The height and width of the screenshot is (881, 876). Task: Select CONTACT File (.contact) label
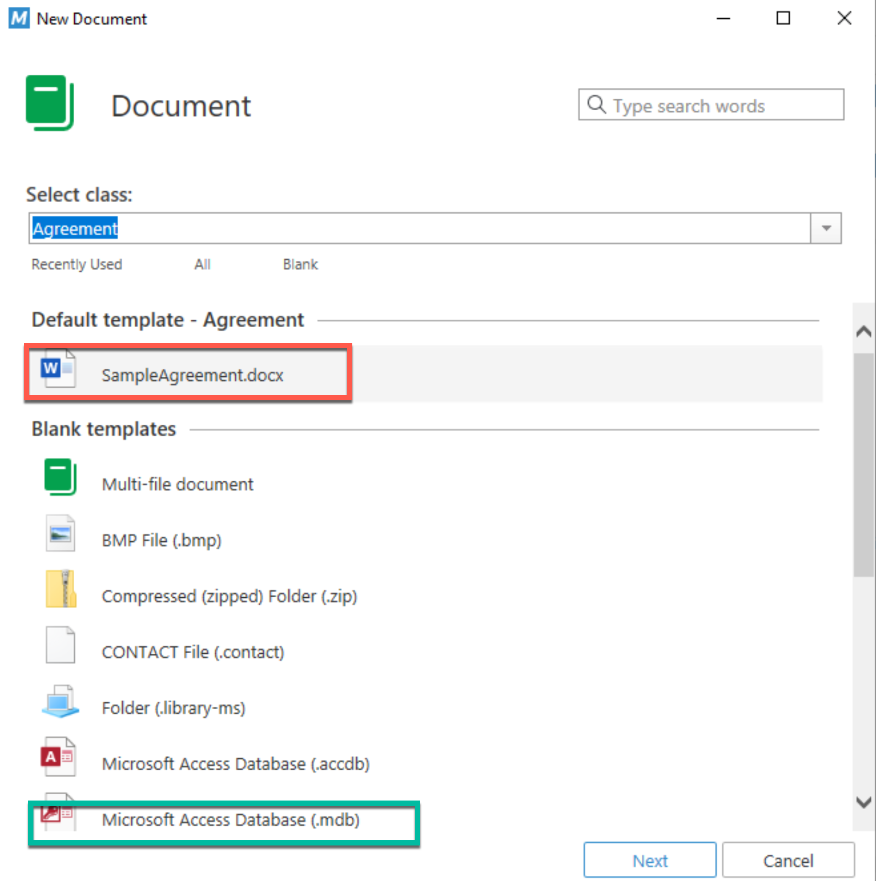(x=193, y=652)
